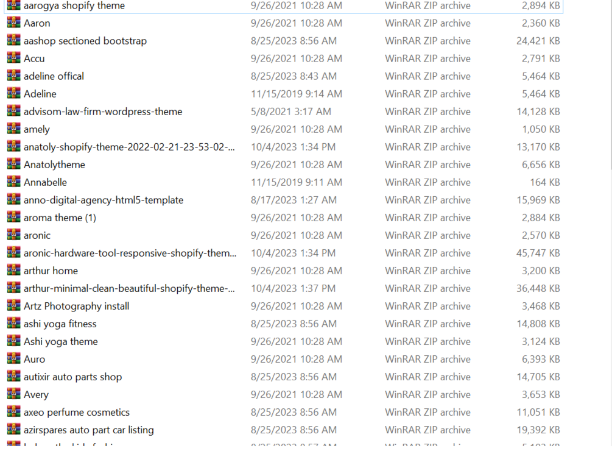Image resolution: width=612 pixels, height=451 pixels.
Task: Click the aarogya shopify theme name
Action: coord(74,6)
